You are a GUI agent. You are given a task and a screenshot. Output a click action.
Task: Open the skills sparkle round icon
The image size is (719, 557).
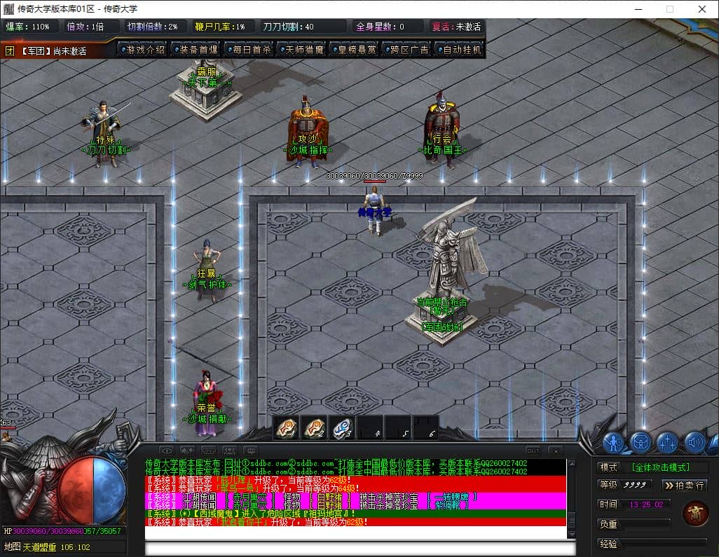667,442
